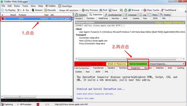Switch to the AutoResponder tab
This screenshot has height=106, width=187.
(x=113, y=15)
